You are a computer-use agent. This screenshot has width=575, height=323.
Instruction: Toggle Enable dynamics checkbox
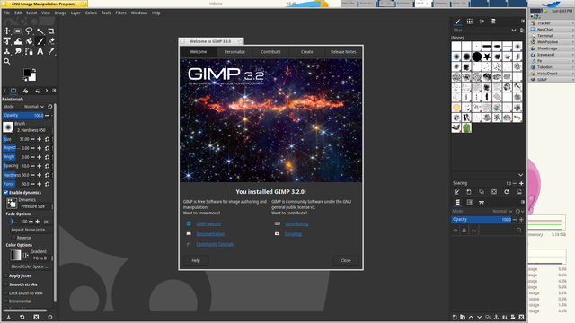click(6, 192)
